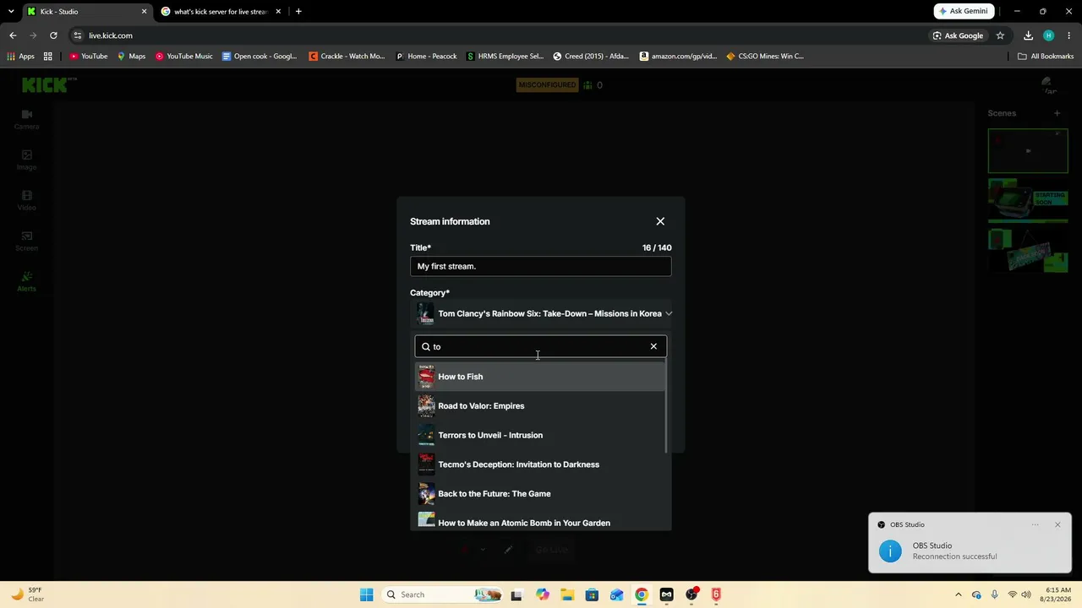
Task: Open the Apps bookmark shortcut
Action: click(x=21, y=57)
